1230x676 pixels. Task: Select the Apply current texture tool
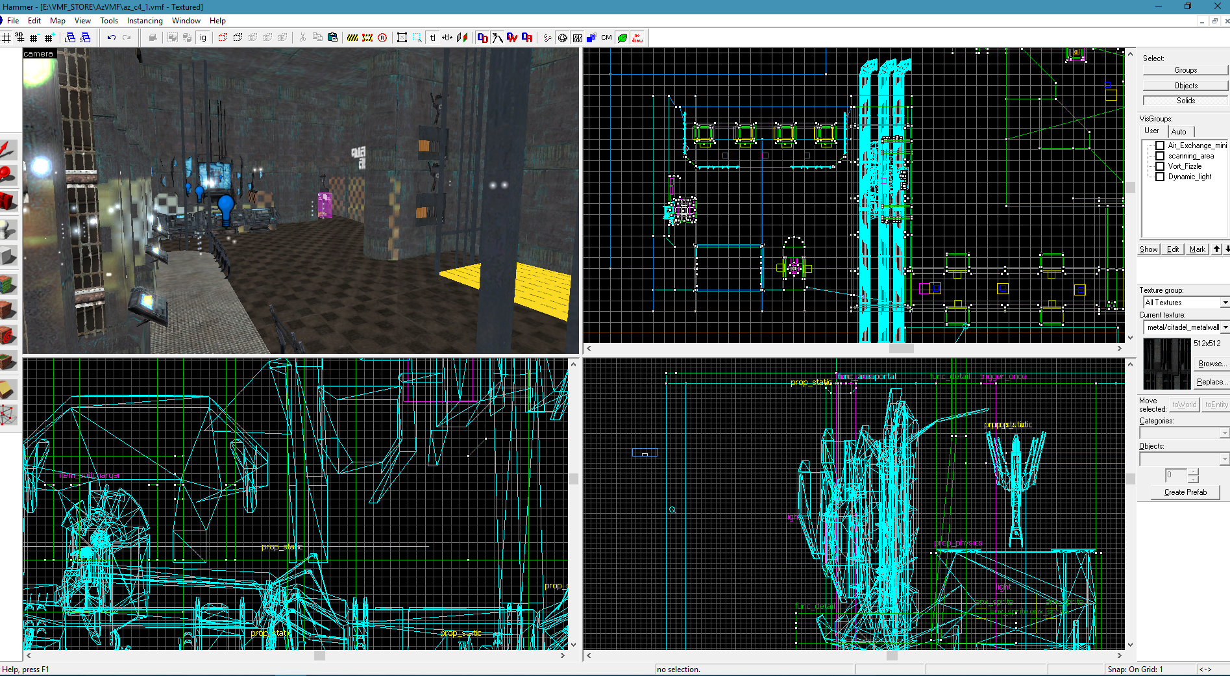click(8, 310)
